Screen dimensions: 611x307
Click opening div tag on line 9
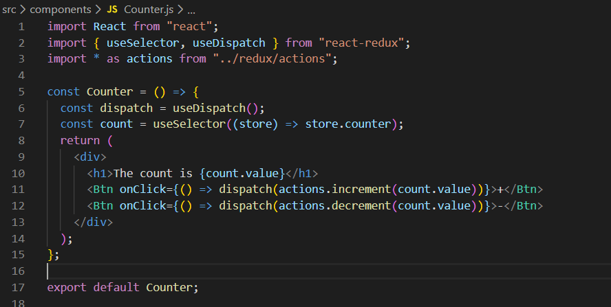89,157
